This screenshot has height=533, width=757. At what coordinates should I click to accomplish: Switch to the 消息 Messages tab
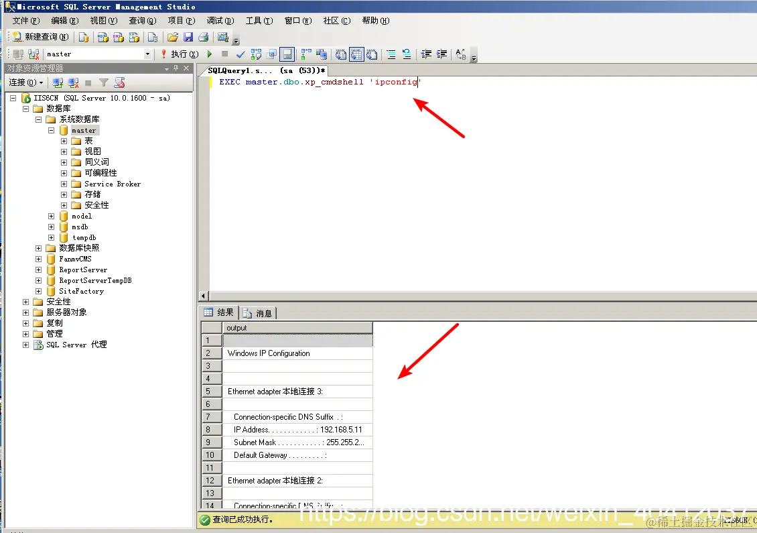click(x=258, y=313)
